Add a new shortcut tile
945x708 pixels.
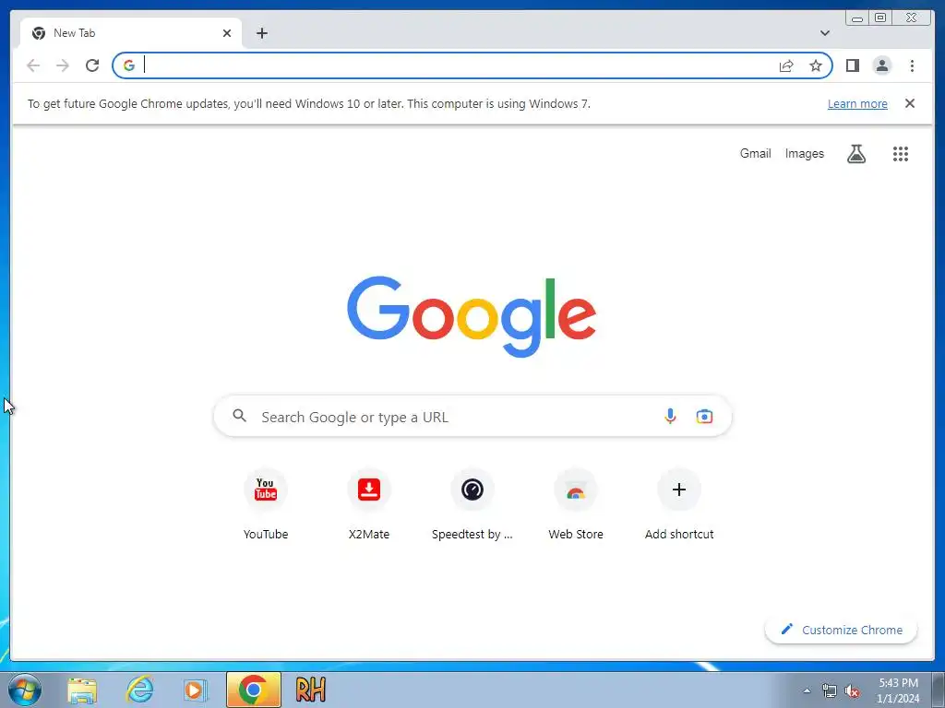click(679, 504)
